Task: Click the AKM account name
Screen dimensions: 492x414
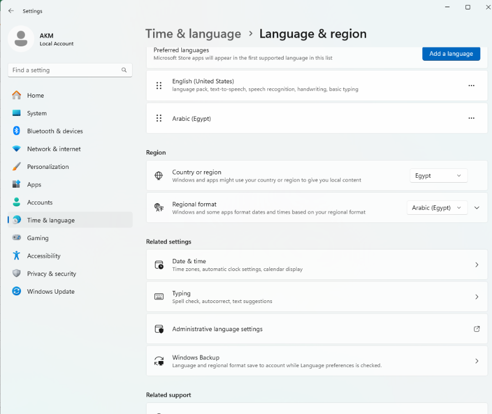Action: click(46, 35)
